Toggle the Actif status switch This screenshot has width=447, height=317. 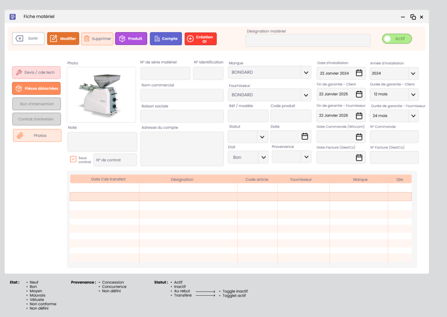tap(396, 39)
